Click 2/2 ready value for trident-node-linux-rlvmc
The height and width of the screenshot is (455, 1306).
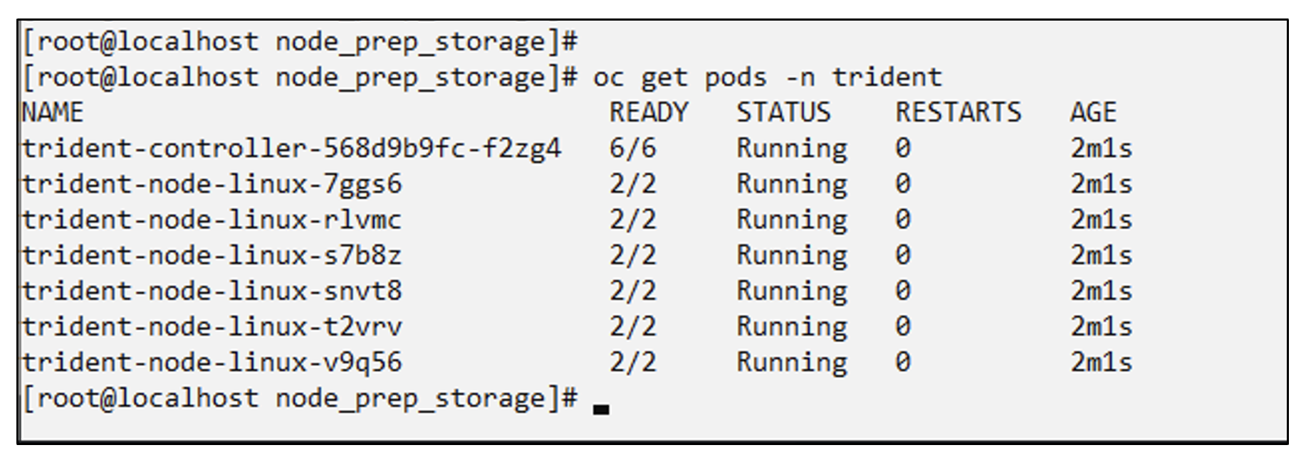point(632,220)
